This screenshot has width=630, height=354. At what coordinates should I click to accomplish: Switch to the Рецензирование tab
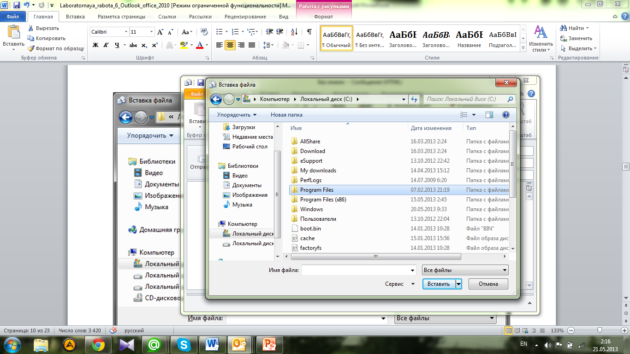tap(245, 17)
